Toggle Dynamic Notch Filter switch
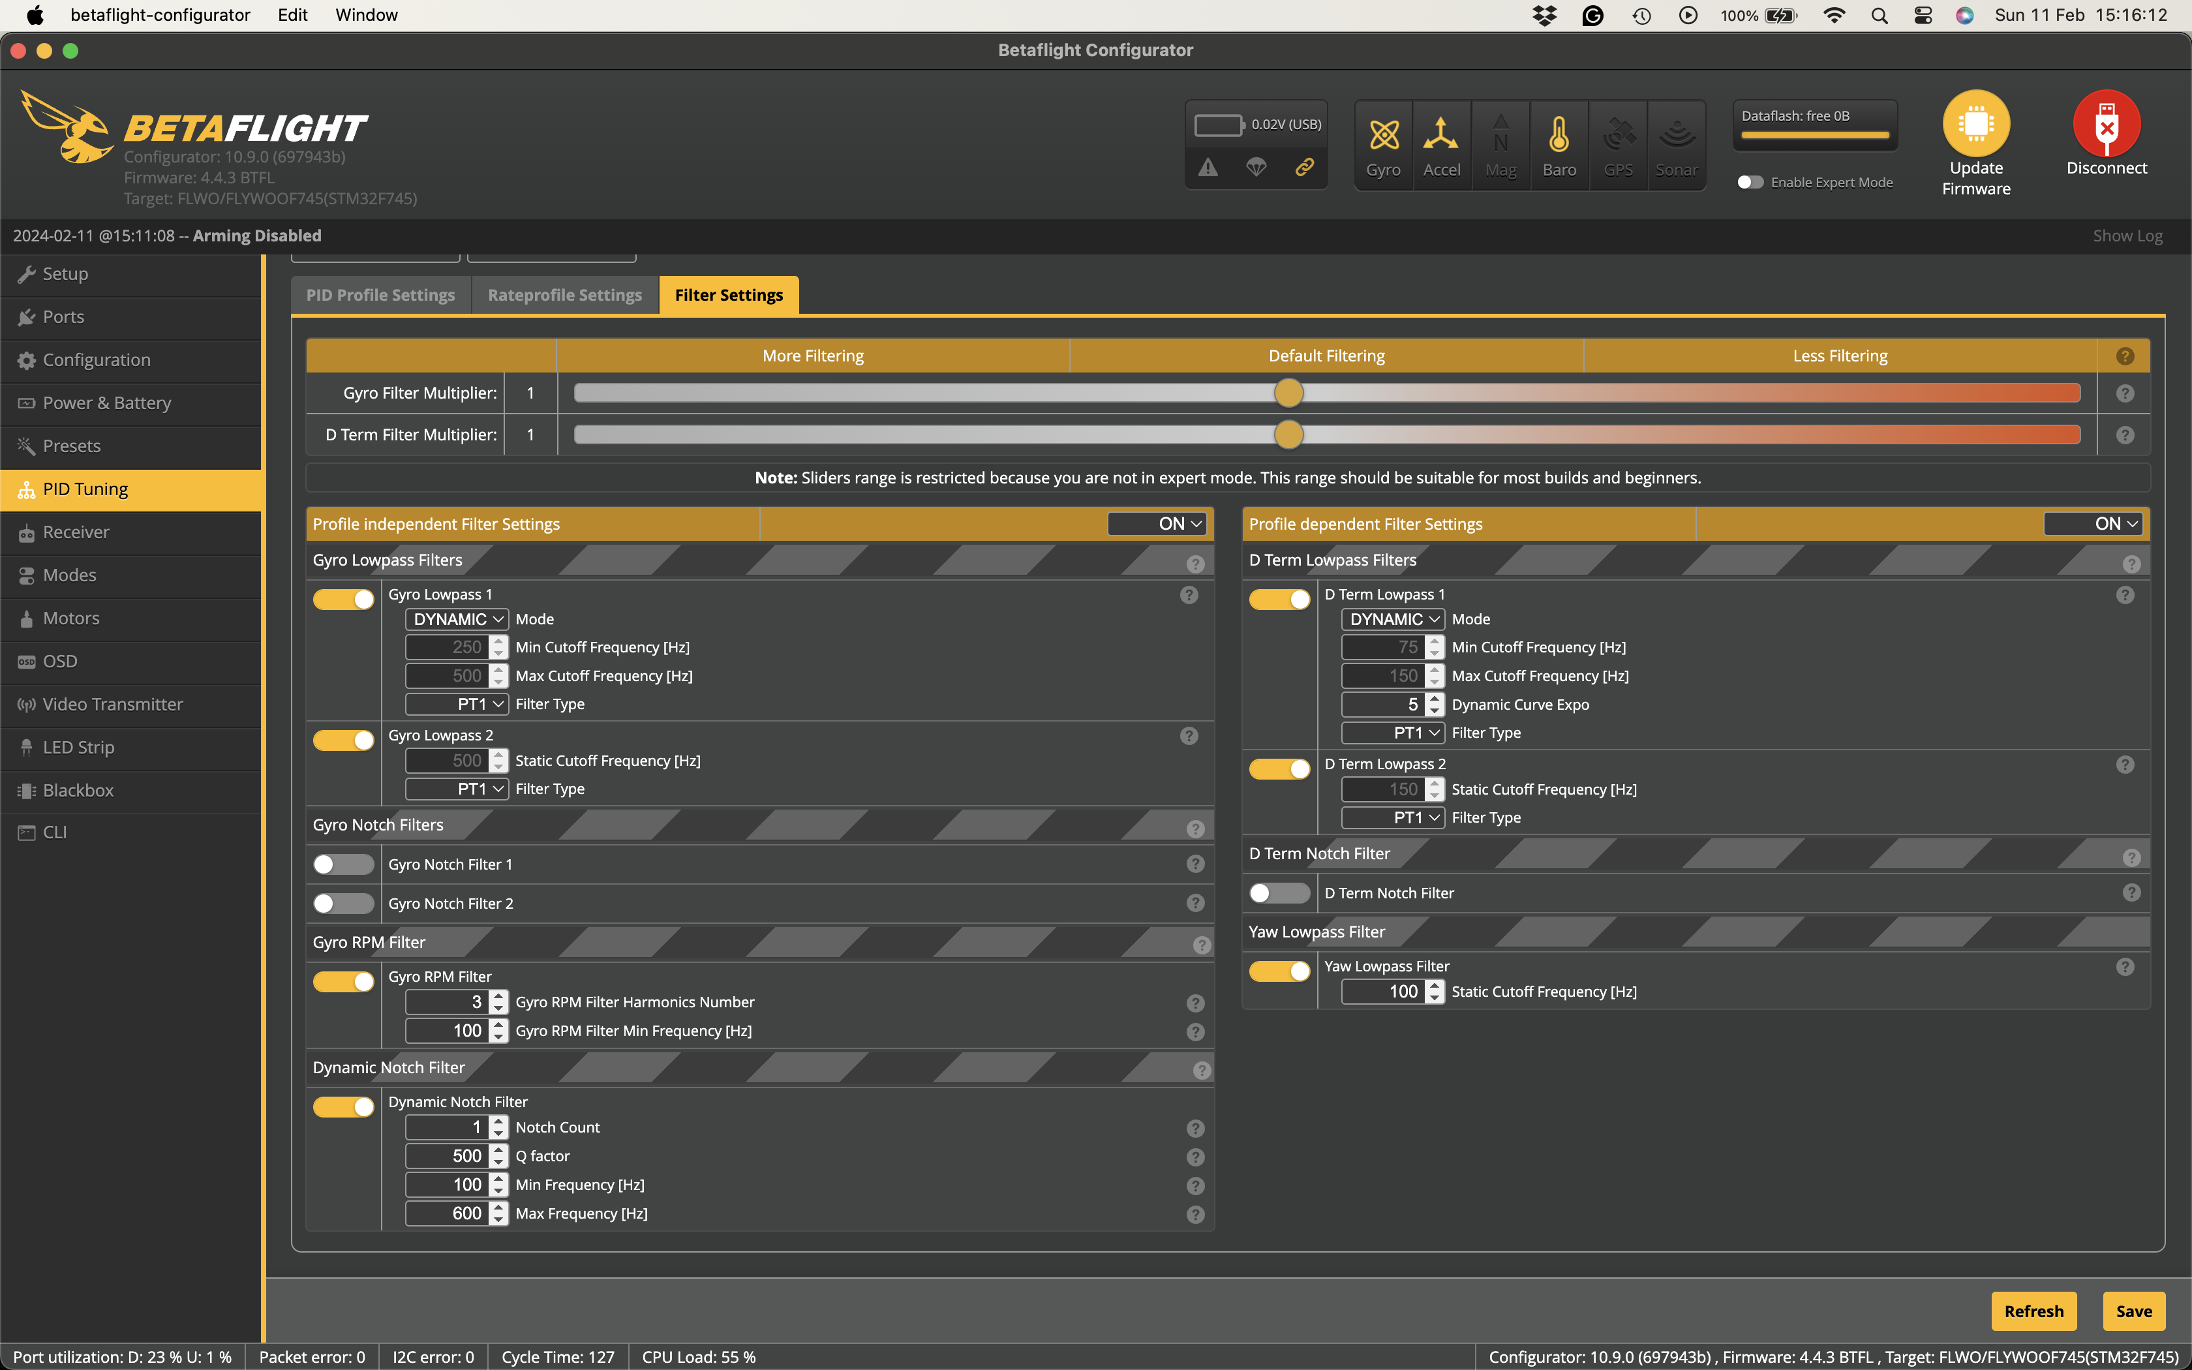Viewport: 2192px width, 1370px height. [x=343, y=1106]
